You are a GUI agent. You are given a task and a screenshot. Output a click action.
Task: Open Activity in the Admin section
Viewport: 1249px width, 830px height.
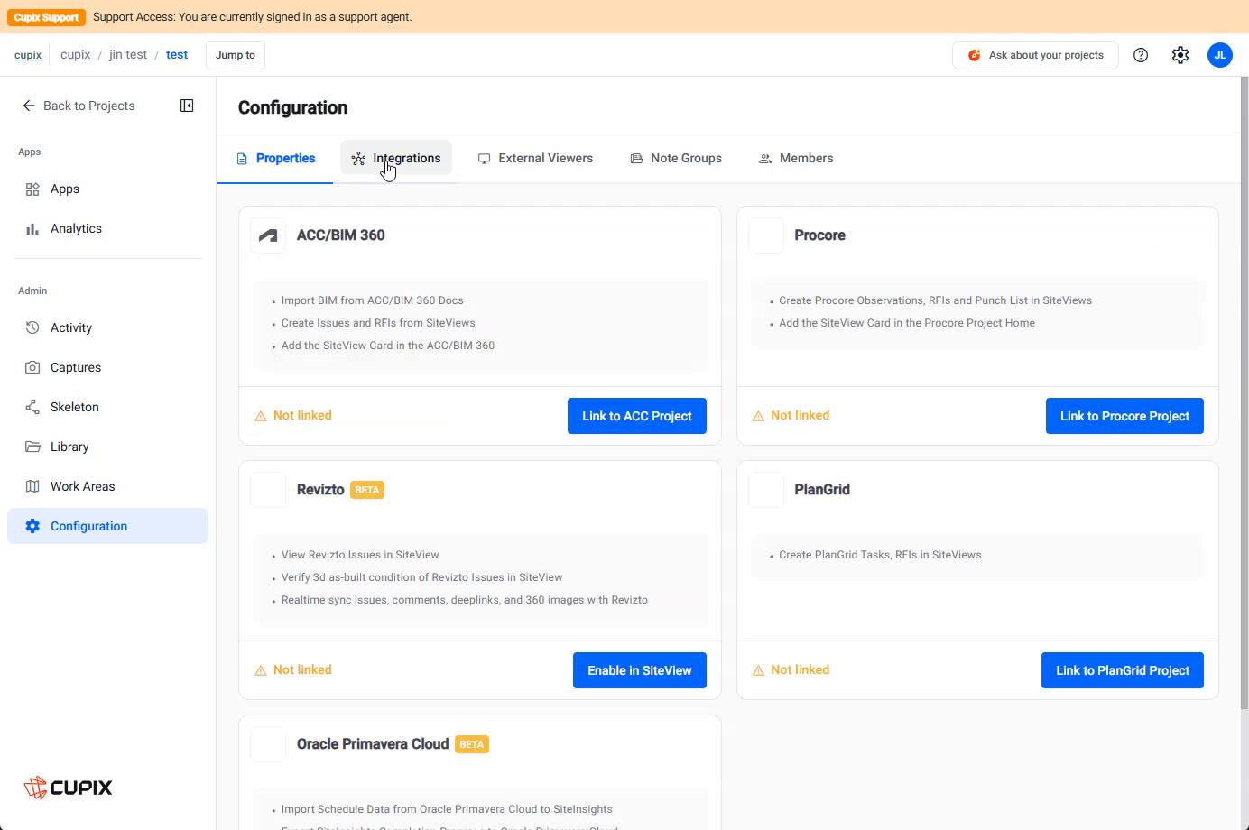pyautogui.click(x=107, y=327)
